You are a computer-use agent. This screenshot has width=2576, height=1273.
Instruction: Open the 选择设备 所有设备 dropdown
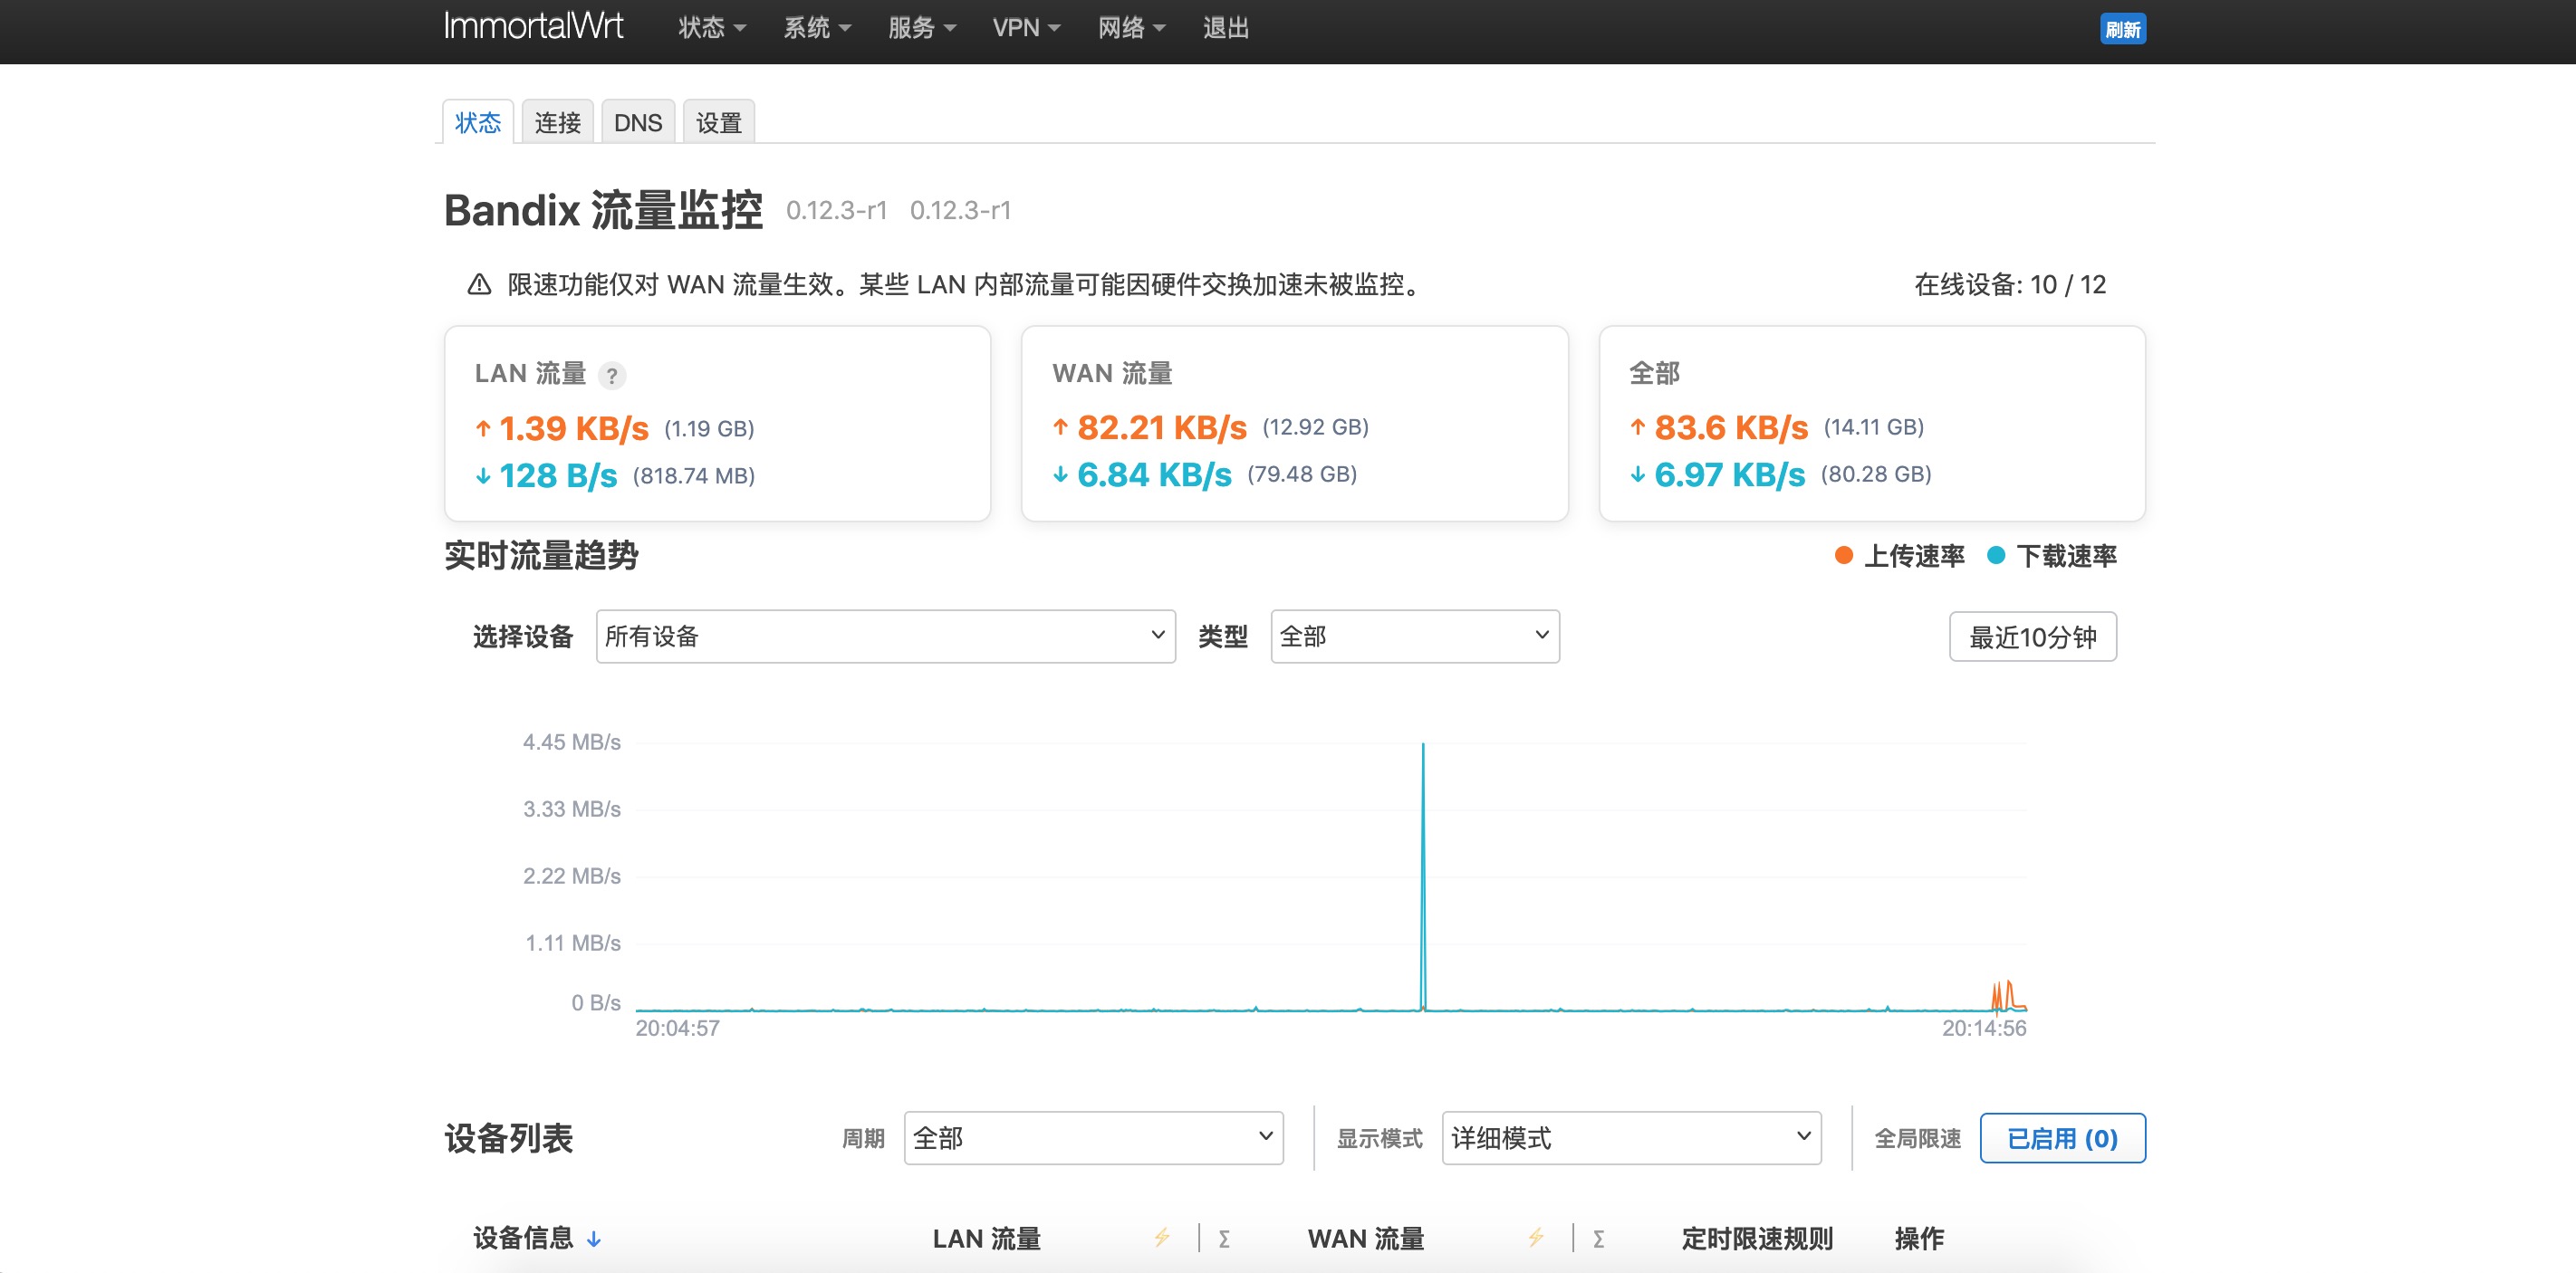885,636
